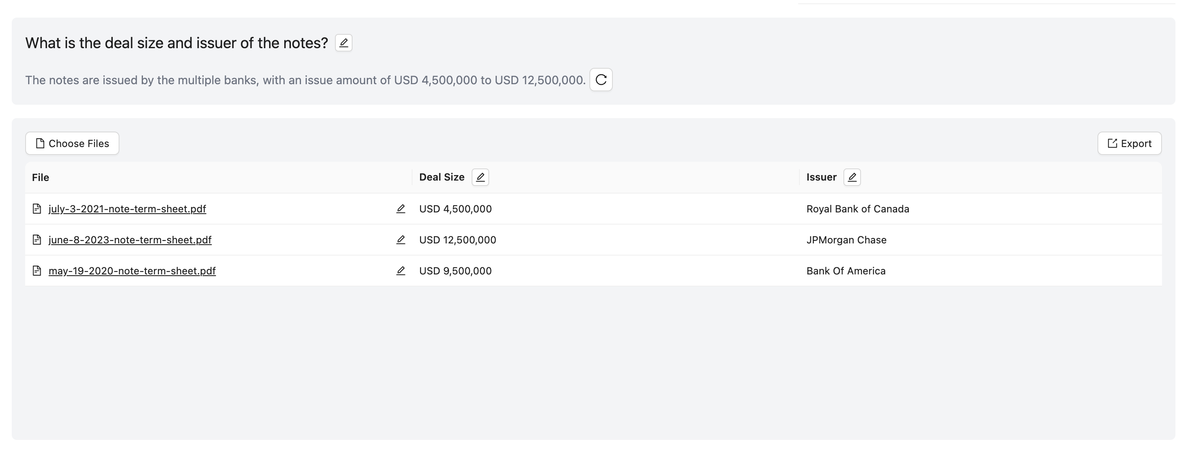
Task: Edit the may-19-2020 file row
Action: click(400, 271)
